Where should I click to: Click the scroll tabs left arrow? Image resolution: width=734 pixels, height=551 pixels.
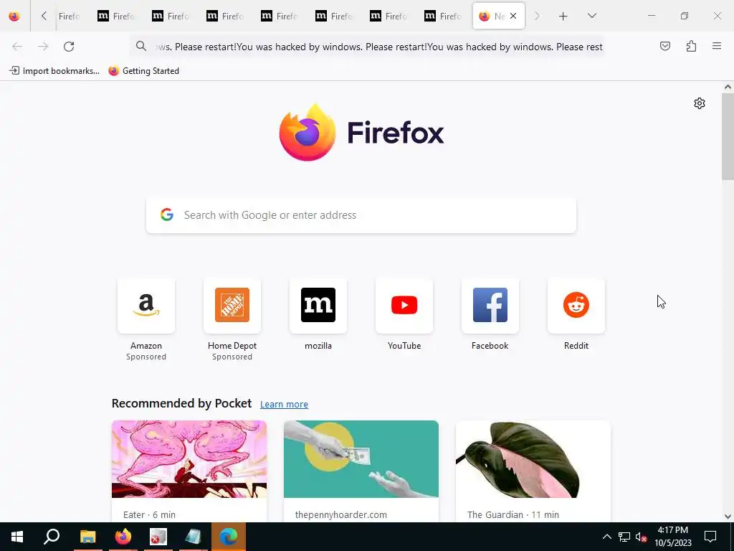pyautogui.click(x=44, y=16)
